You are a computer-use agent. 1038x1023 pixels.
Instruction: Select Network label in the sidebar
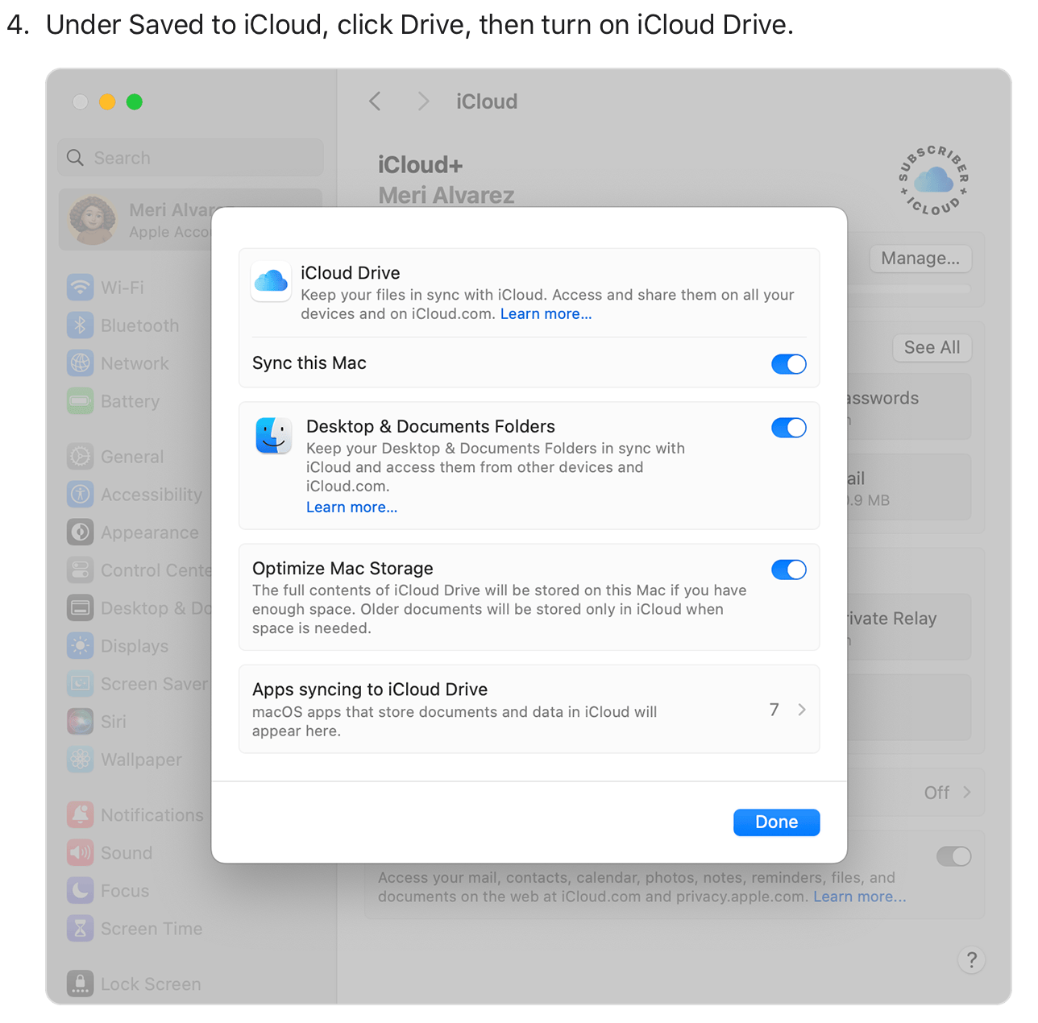[x=135, y=363]
